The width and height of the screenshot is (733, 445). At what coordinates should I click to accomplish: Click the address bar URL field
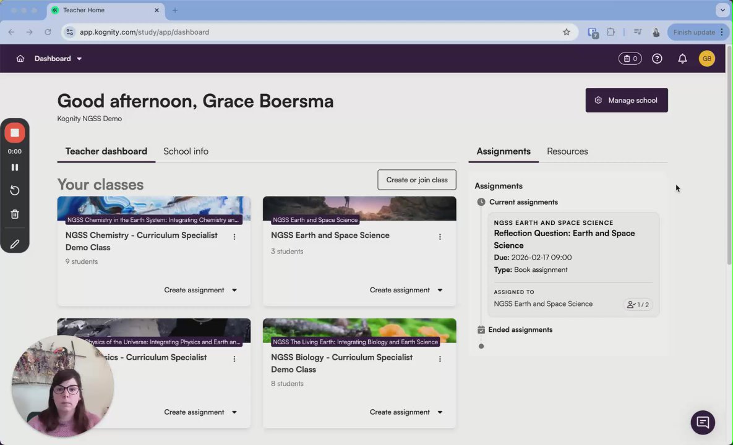click(320, 32)
